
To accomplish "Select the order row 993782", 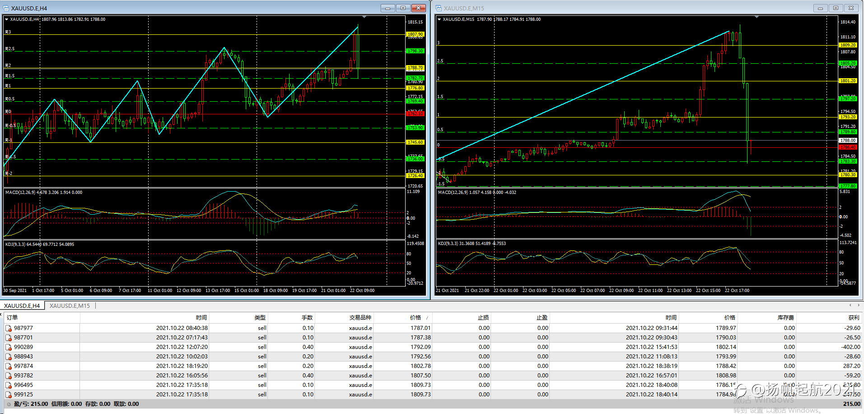I will pyautogui.click(x=23, y=376).
